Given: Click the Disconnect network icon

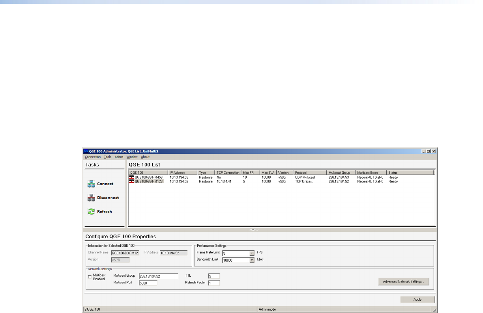Looking at the screenshot, I should [x=91, y=198].
